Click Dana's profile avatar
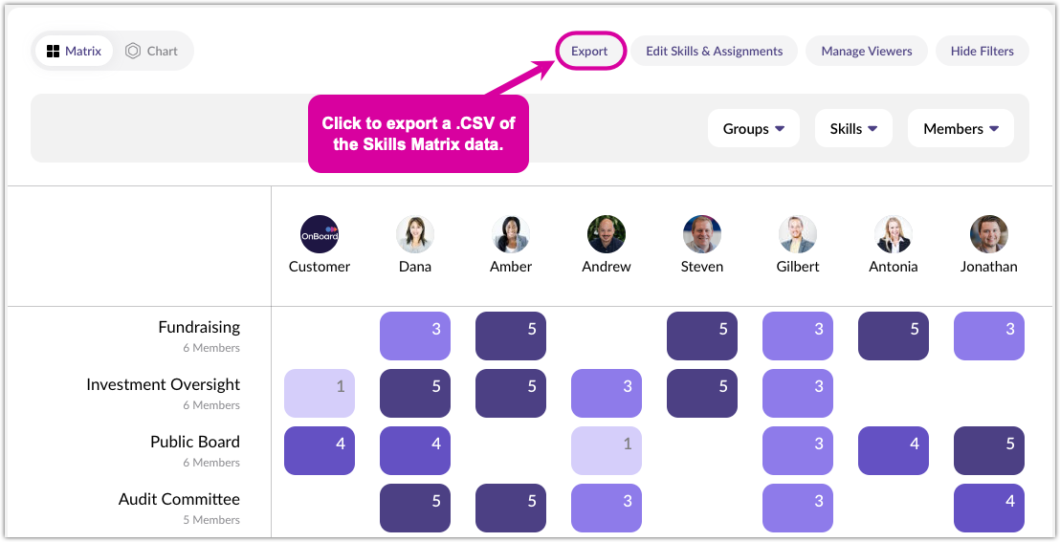This screenshot has height=542, width=1060. (415, 234)
